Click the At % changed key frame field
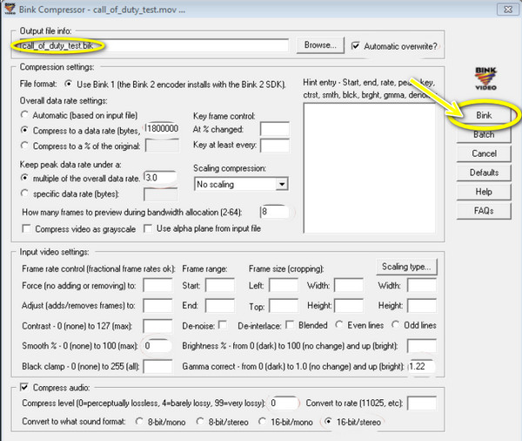 (x=275, y=129)
